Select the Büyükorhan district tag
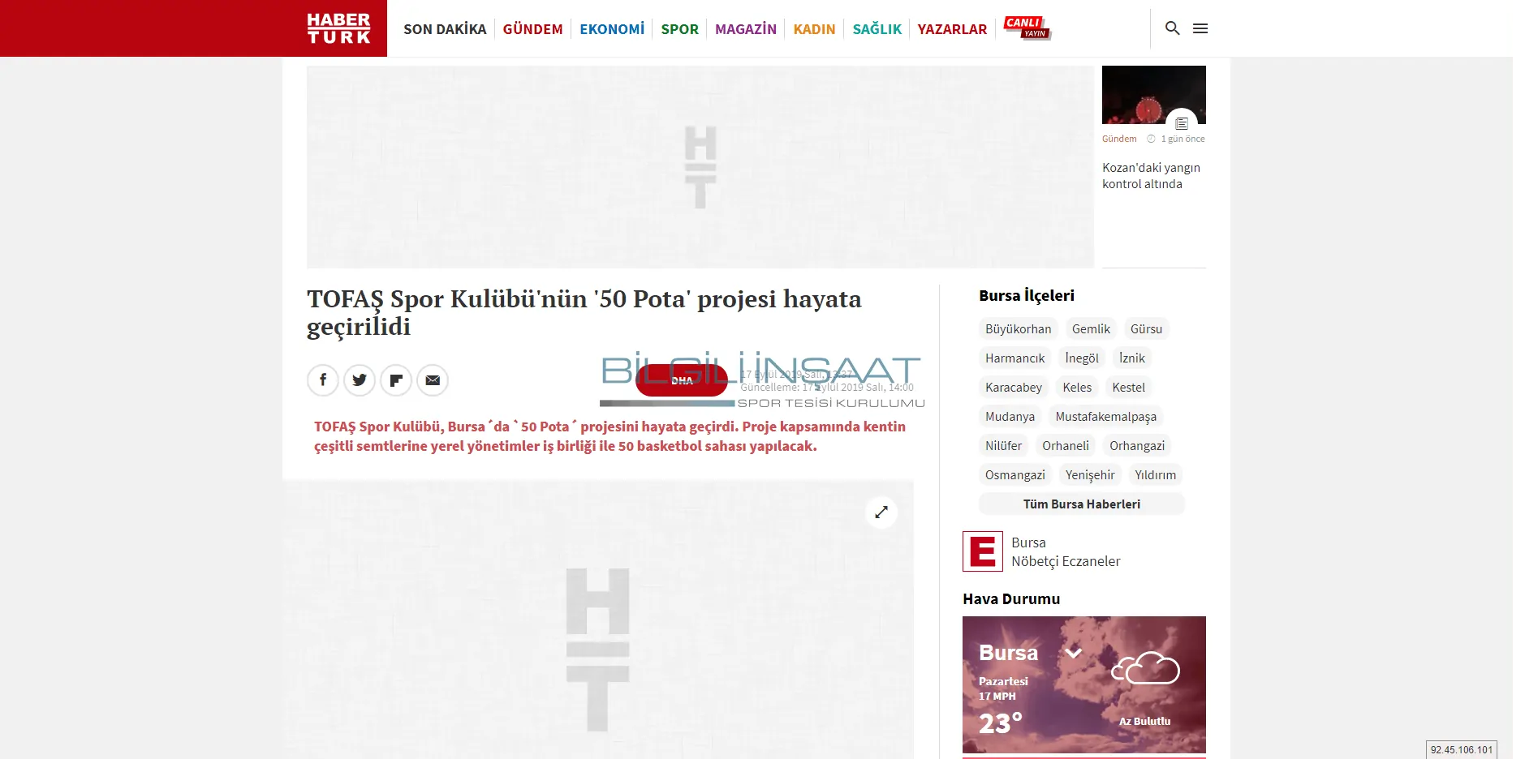The height and width of the screenshot is (759, 1525). 1018,329
